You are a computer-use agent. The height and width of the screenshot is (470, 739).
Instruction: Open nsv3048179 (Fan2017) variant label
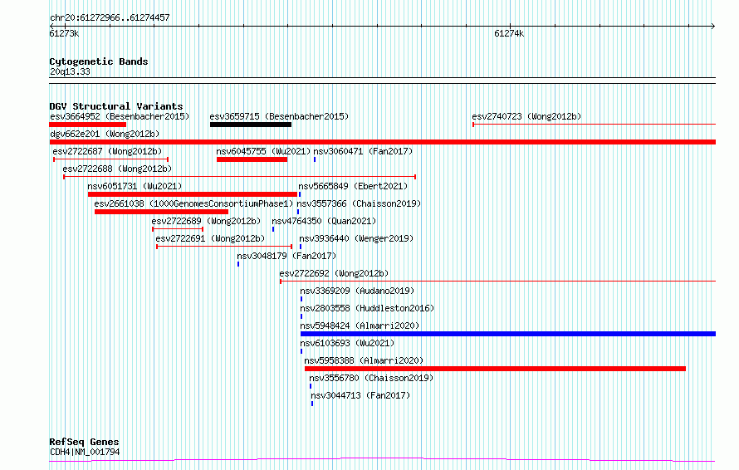coord(286,256)
